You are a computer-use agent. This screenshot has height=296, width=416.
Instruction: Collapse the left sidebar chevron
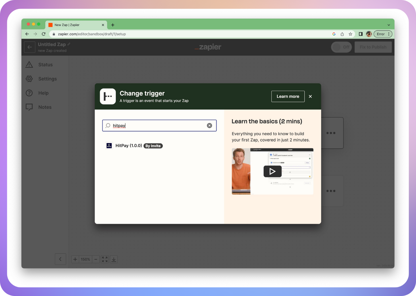60,259
